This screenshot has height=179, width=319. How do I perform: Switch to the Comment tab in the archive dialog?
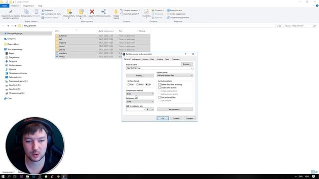click(175, 59)
